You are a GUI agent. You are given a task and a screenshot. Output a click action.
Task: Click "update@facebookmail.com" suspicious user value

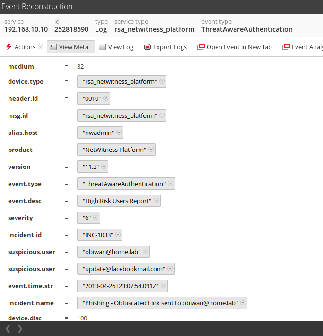(123, 269)
